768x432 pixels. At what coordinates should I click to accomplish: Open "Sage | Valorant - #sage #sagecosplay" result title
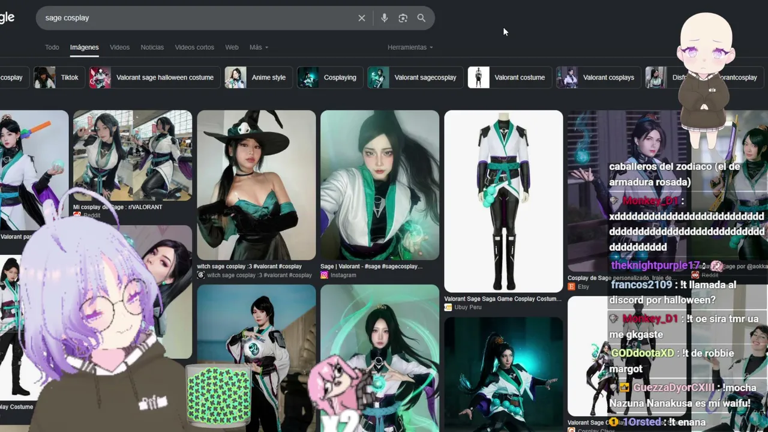click(x=371, y=266)
